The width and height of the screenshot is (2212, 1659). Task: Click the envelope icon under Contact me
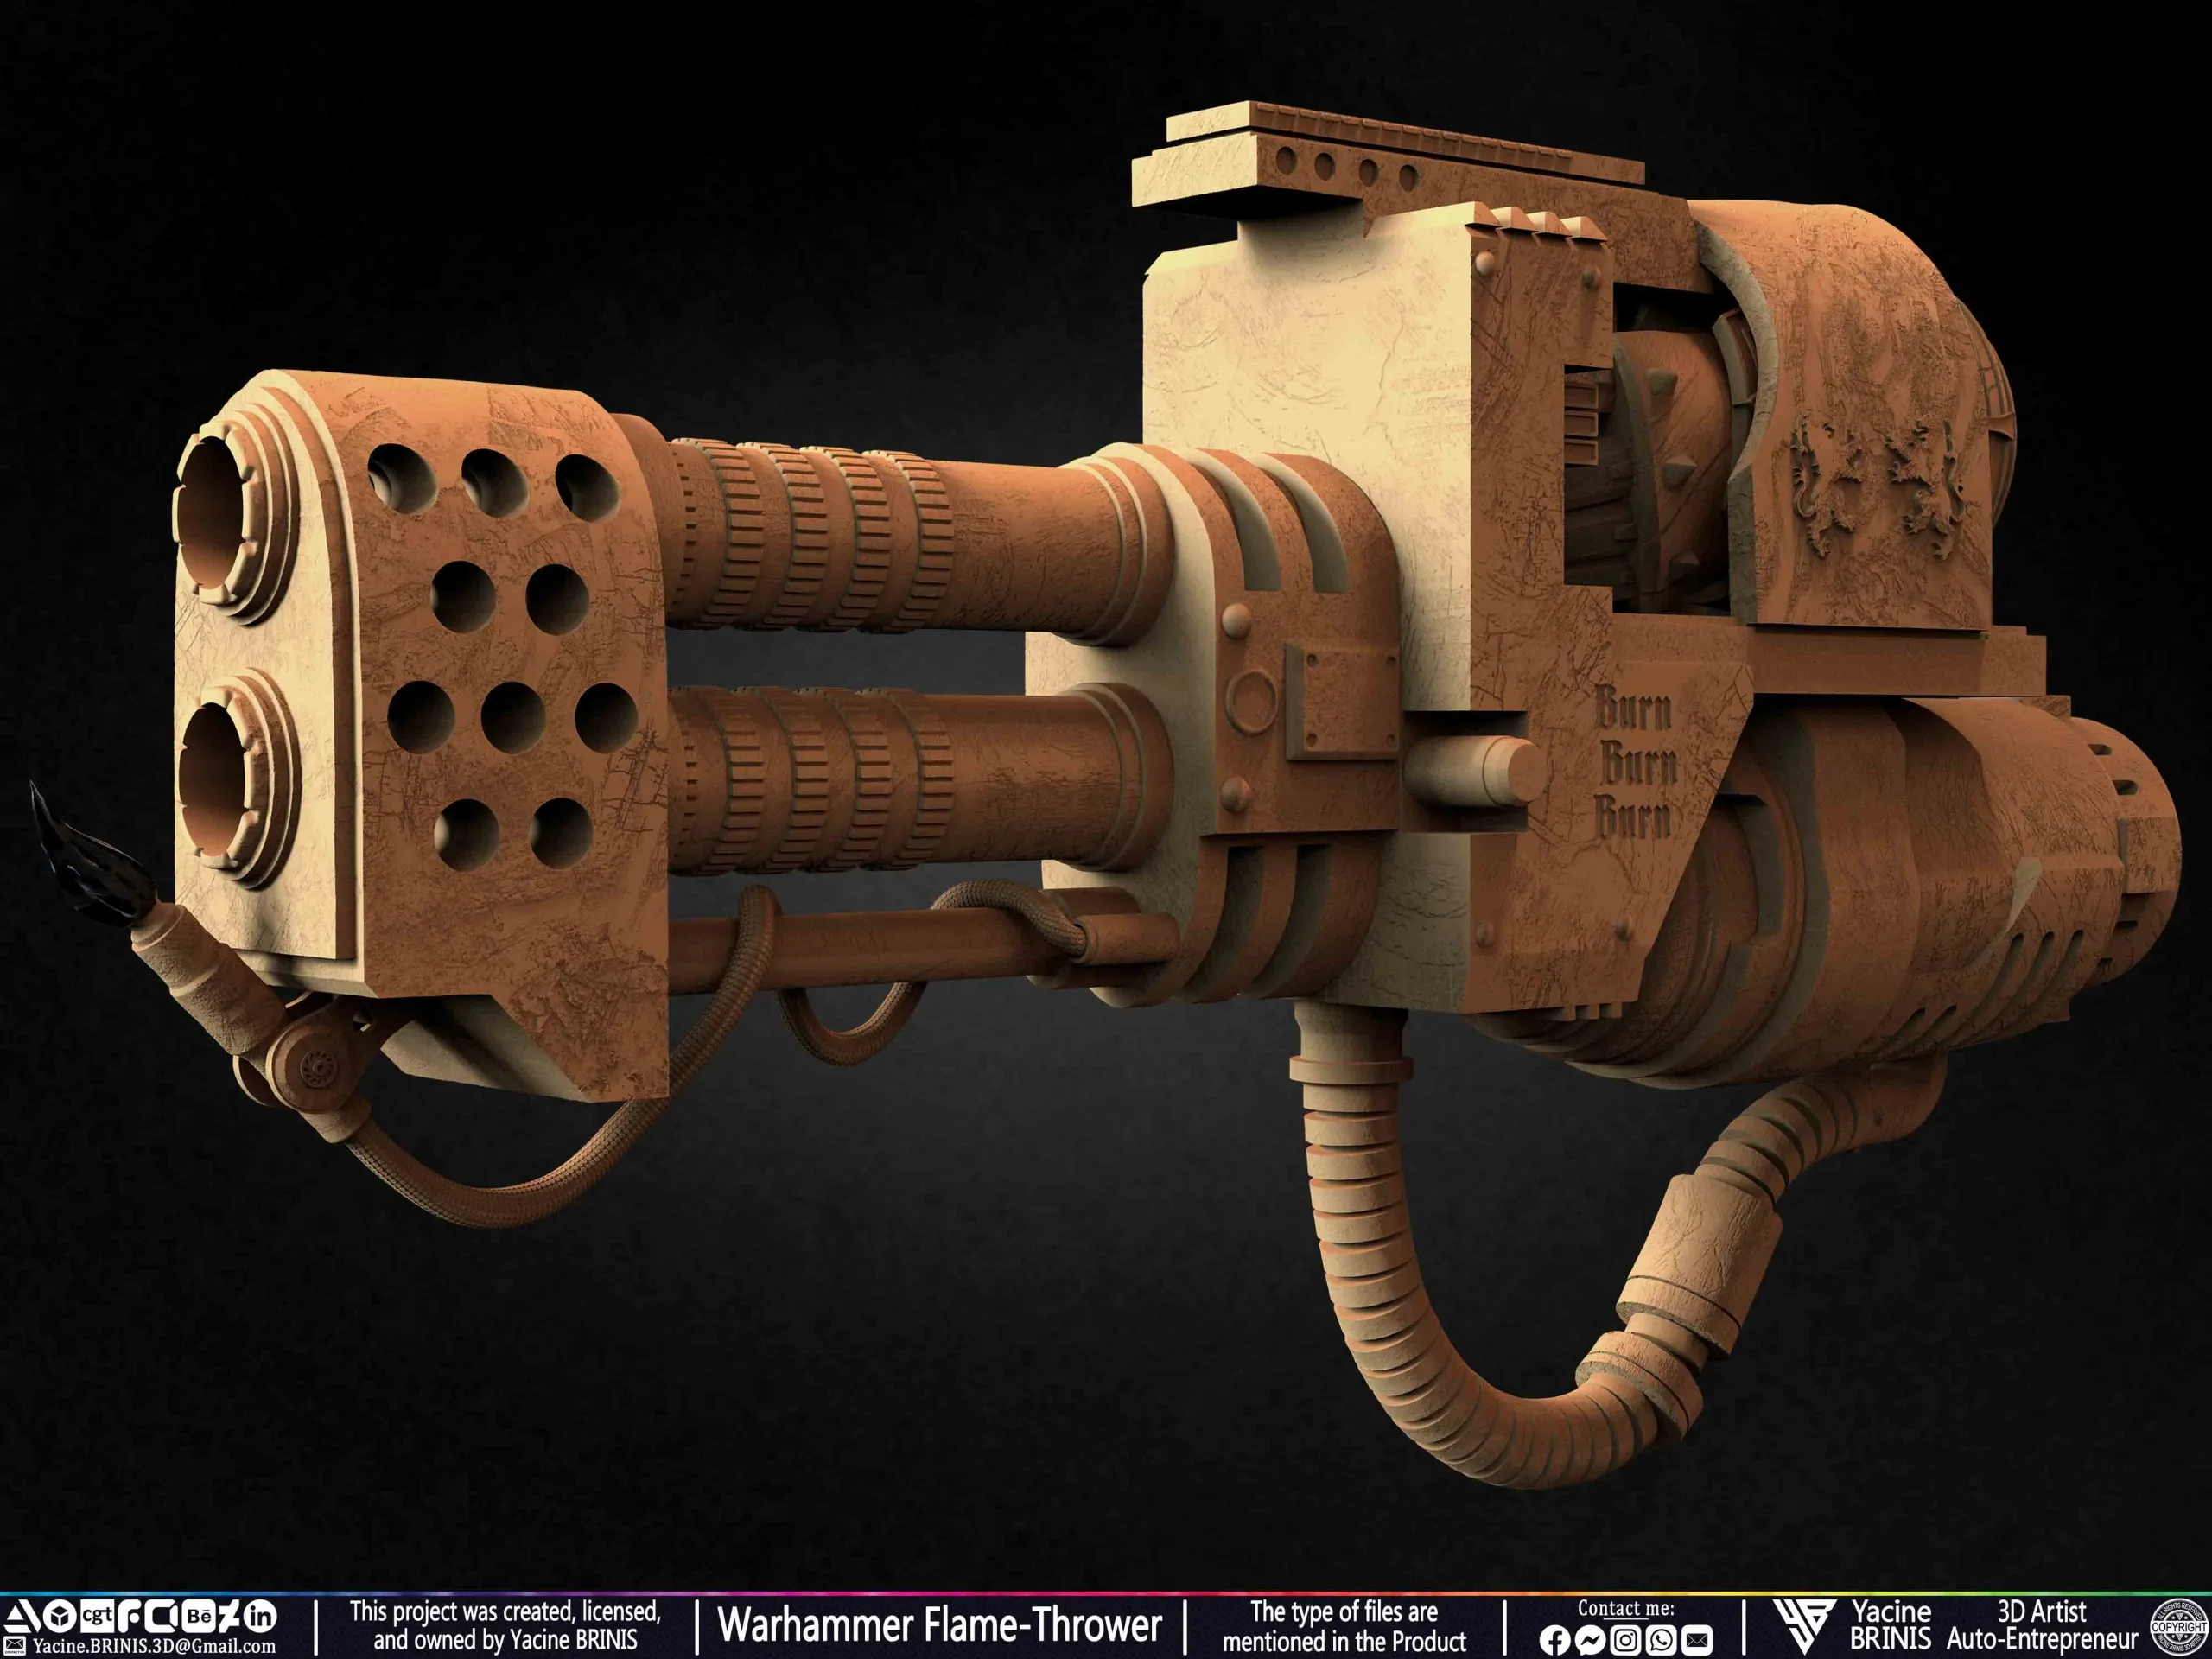click(1698, 1641)
